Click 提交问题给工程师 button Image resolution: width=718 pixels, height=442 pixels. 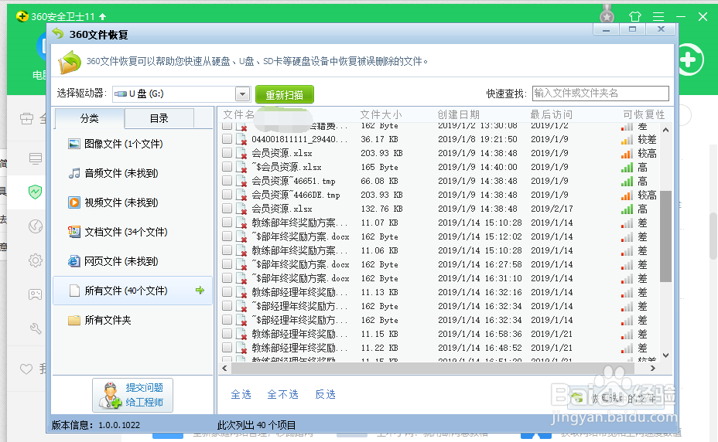tap(132, 395)
